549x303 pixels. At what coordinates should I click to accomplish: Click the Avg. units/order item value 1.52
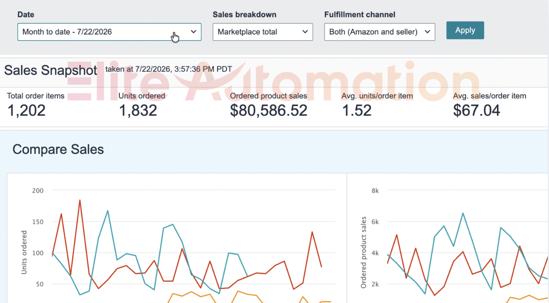click(357, 110)
